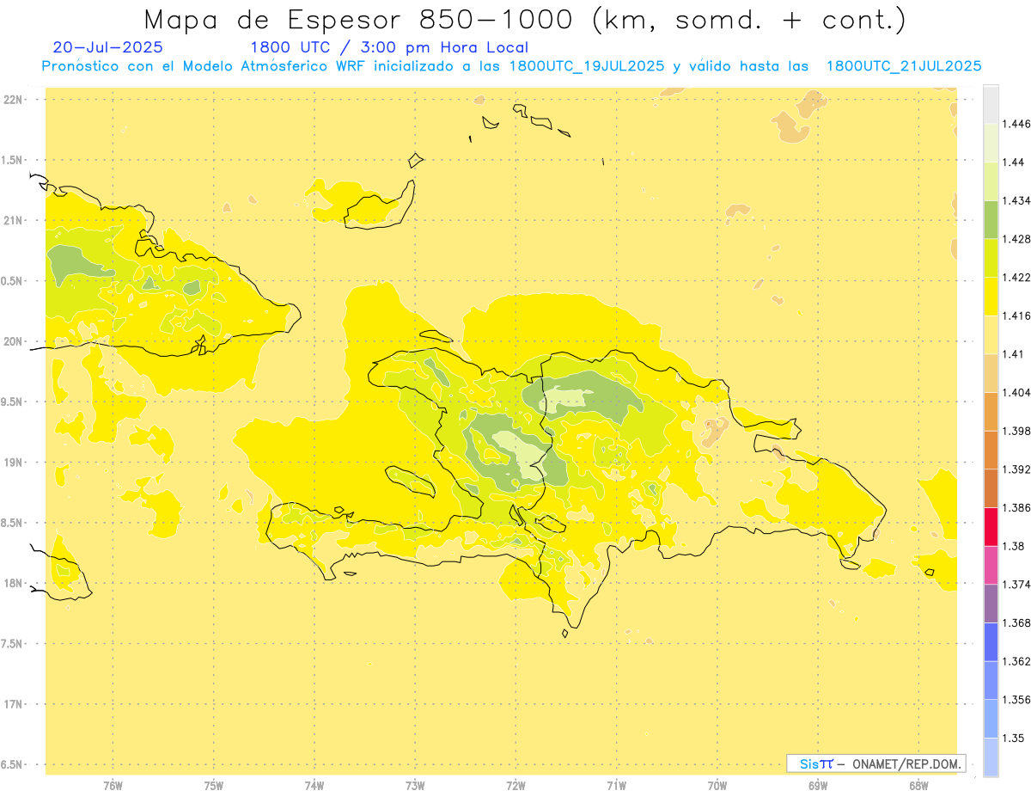Click the 22N latitude label
Screen dimensions: 1031x797
pyautogui.click(x=12, y=99)
